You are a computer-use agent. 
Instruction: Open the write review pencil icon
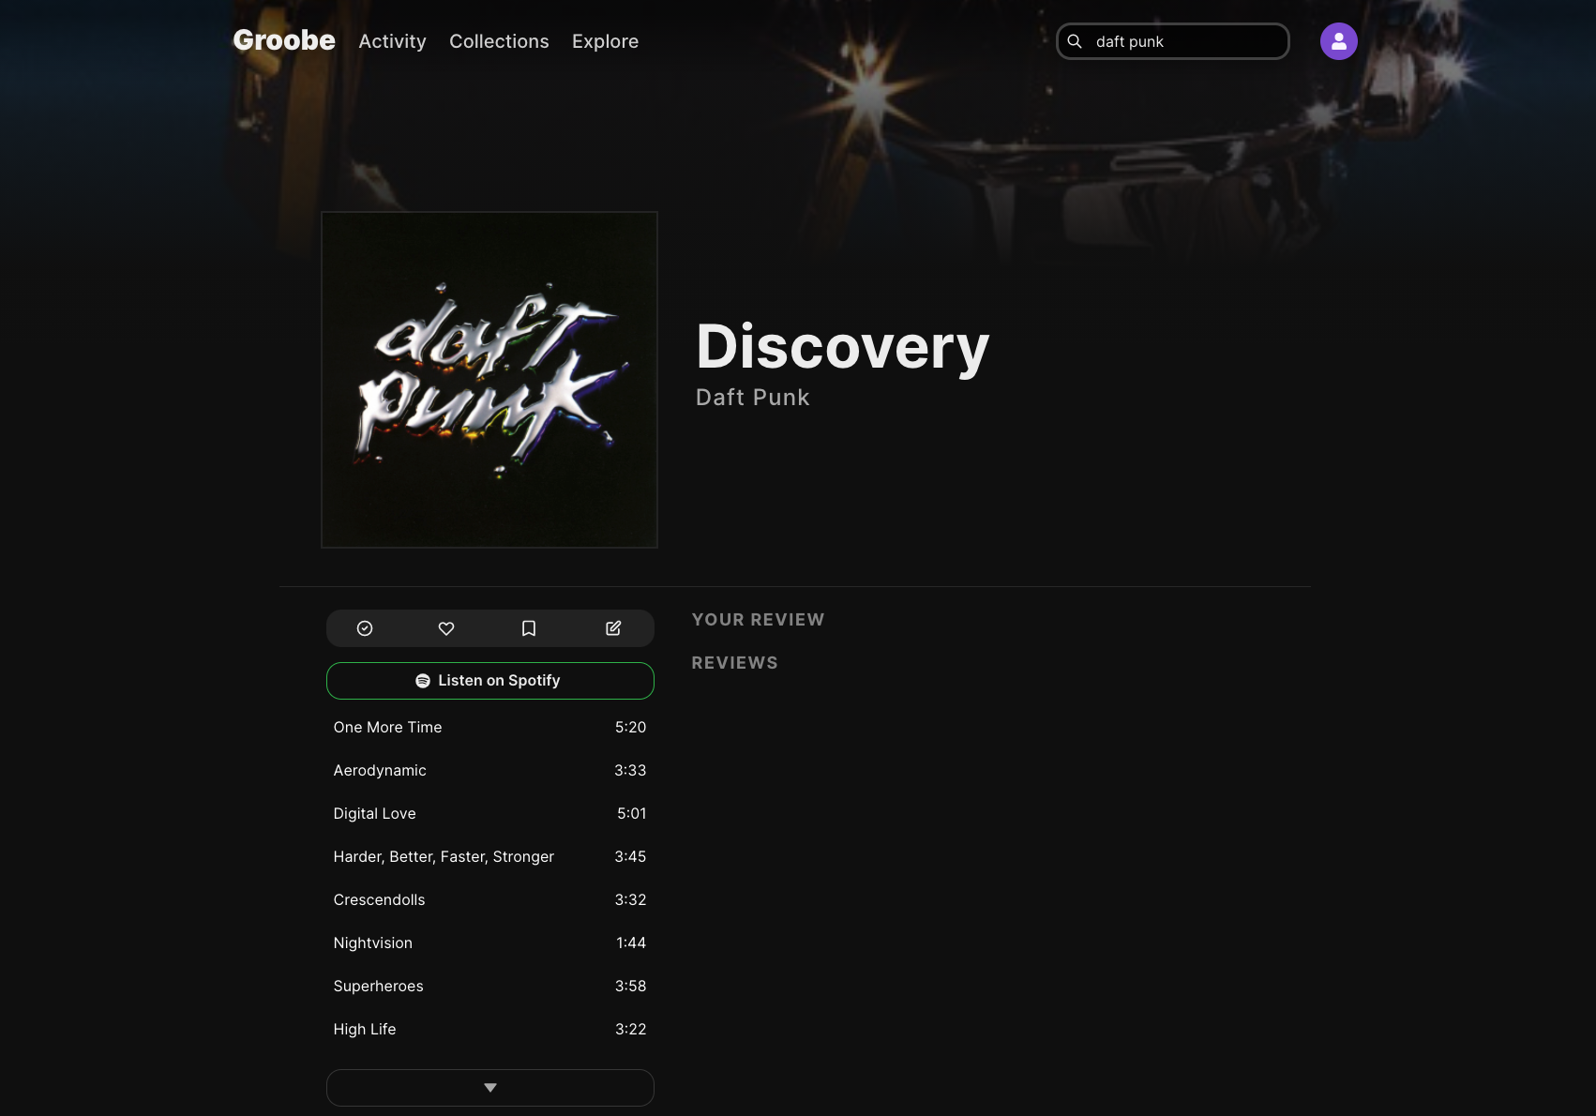click(613, 628)
